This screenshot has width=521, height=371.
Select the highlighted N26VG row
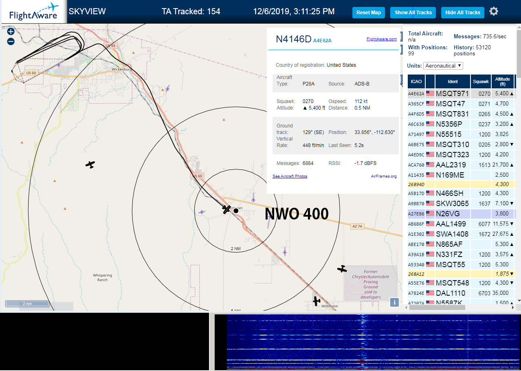point(461,213)
